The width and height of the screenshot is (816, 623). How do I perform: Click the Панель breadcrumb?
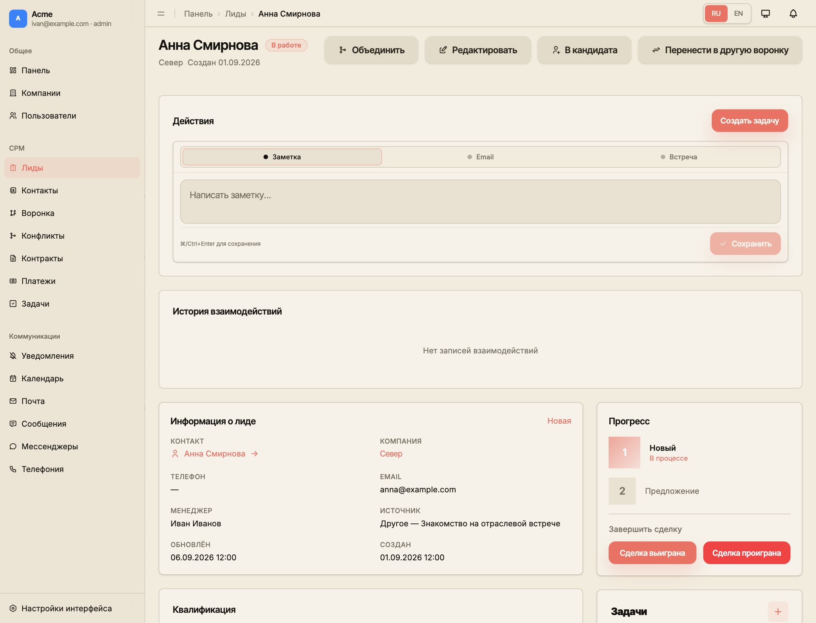[x=198, y=14]
